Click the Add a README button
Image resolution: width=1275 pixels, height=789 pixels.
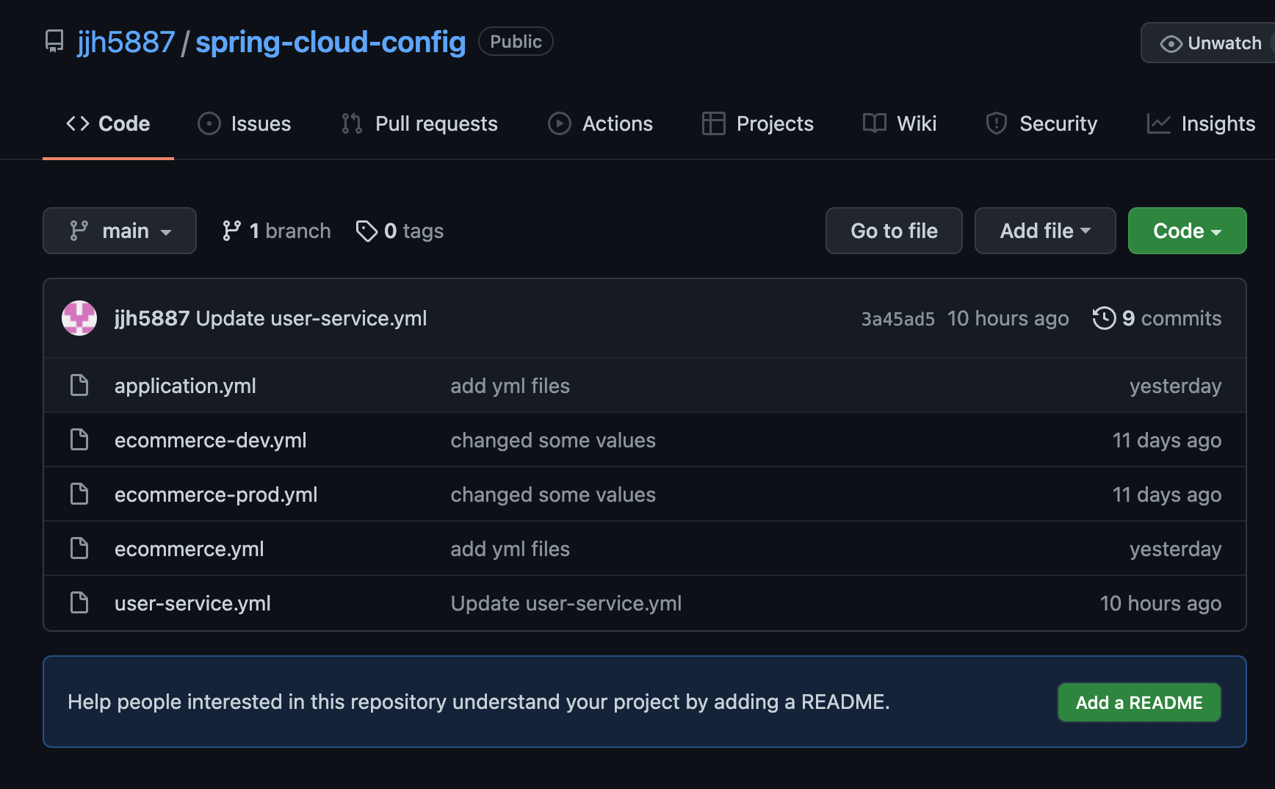click(x=1139, y=702)
